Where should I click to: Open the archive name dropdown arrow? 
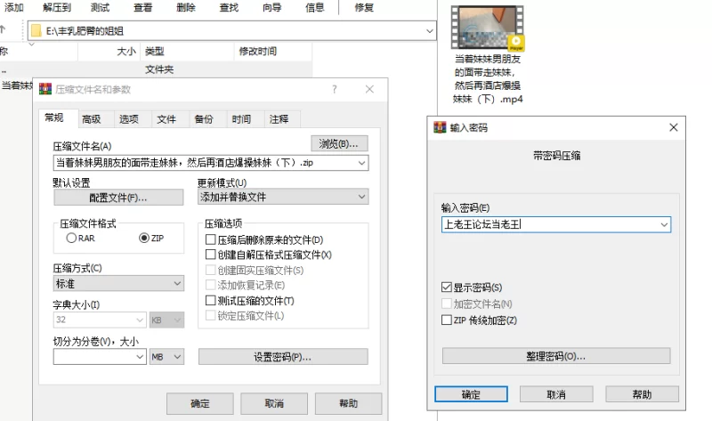point(361,163)
